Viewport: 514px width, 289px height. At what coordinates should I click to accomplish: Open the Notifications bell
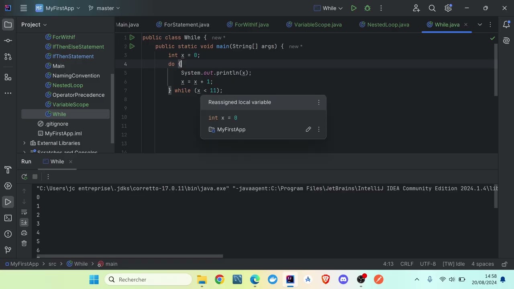coord(506,24)
